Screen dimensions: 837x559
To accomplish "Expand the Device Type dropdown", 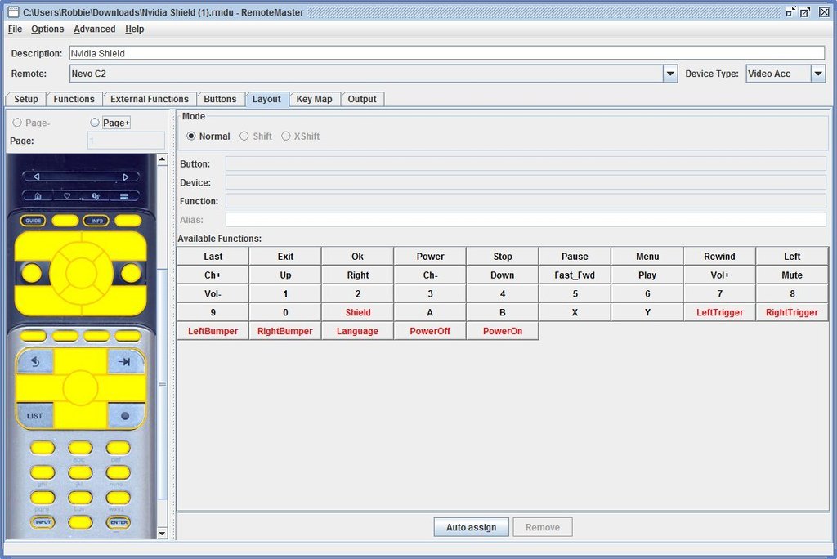I will click(818, 74).
